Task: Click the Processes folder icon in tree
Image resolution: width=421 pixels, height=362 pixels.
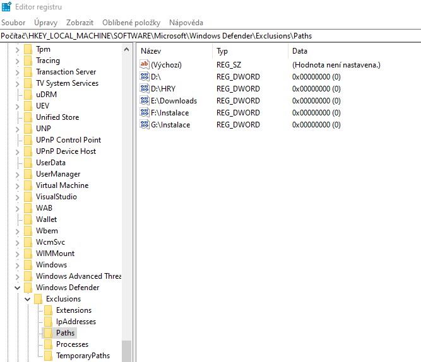Action: (x=48, y=344)
